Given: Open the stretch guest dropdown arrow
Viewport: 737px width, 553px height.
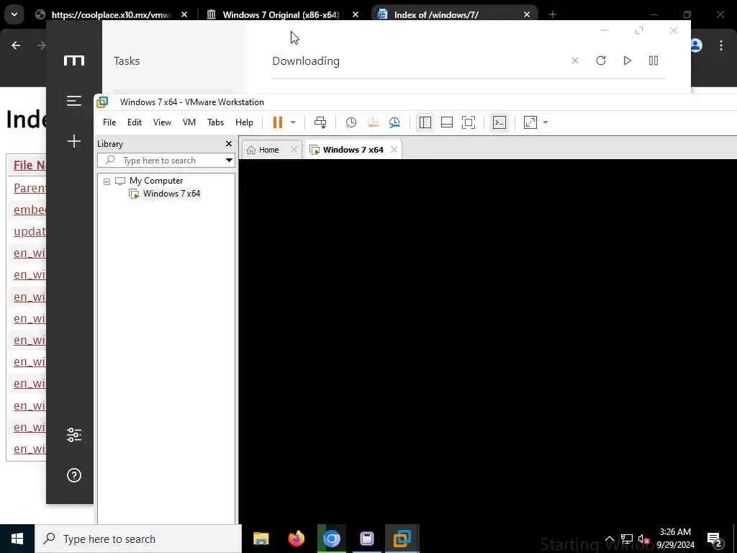Looking at the screenshot, I should click(546, 122).
